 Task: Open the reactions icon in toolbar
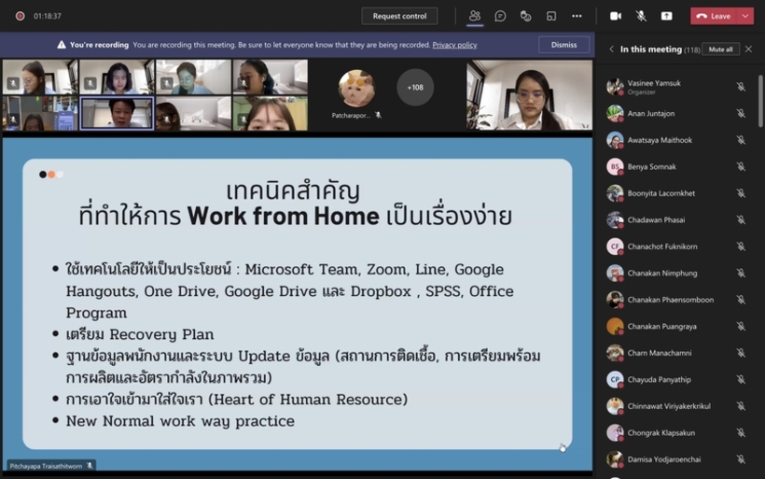[526, 16]
